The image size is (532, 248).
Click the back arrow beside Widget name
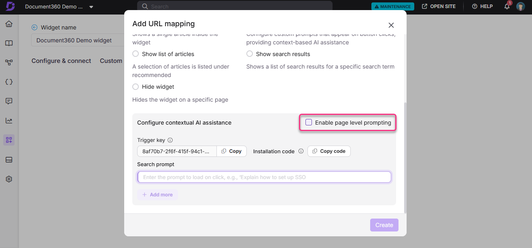pyautogui.click(x=34, y=27)
